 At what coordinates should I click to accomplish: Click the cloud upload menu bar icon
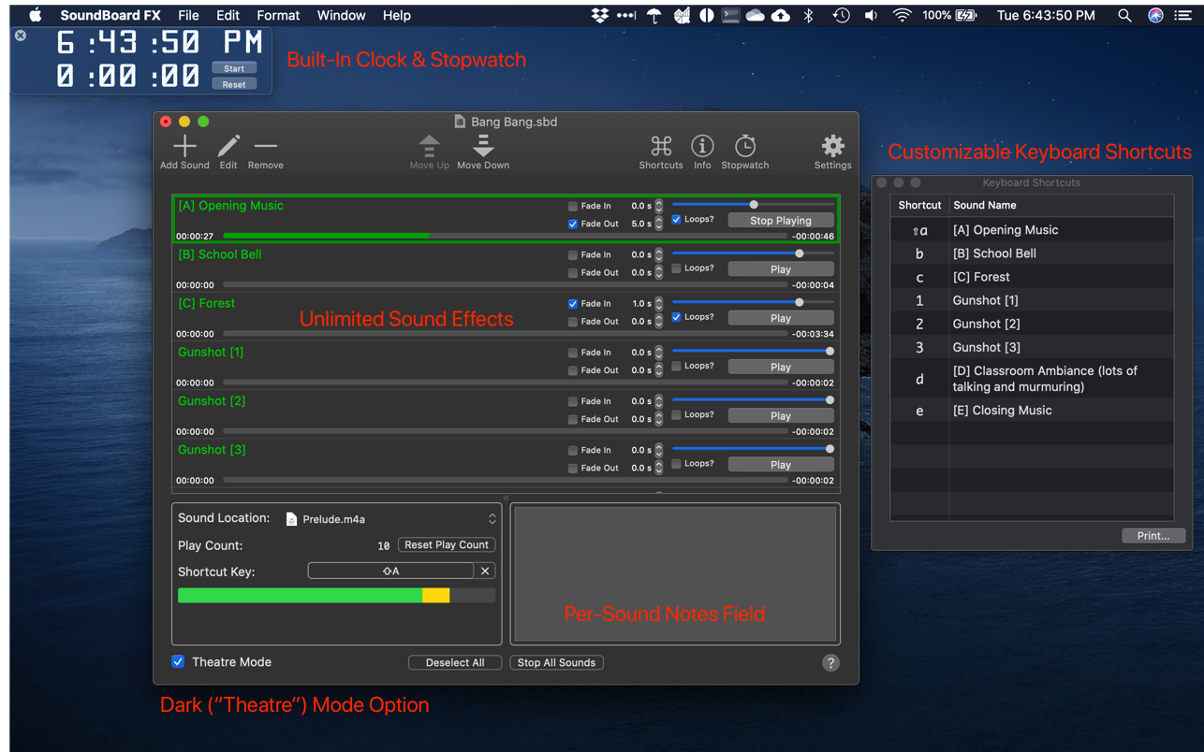781,15
